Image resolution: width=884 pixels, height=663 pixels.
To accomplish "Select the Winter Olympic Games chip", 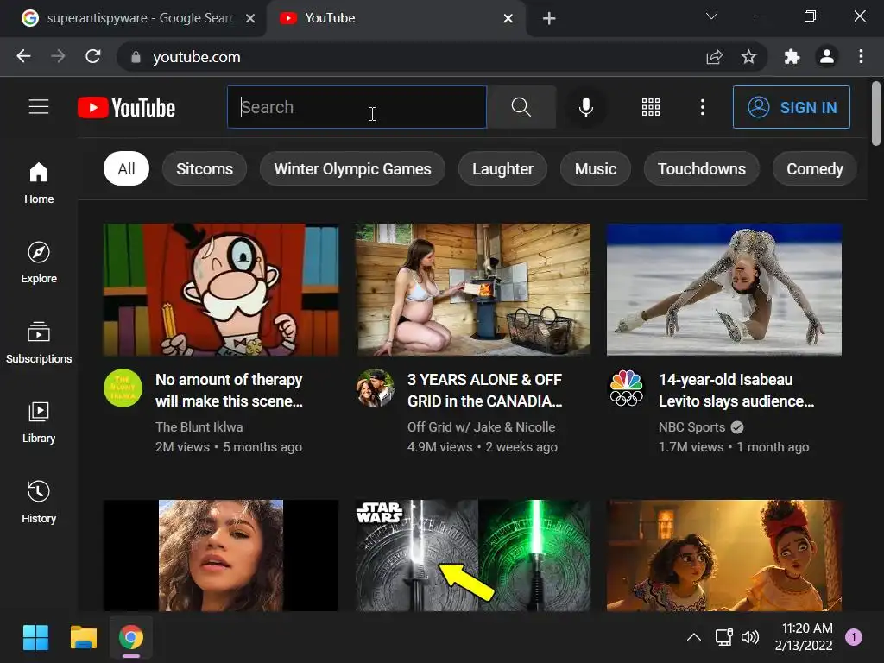I will 352,168.
